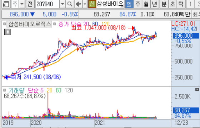Image resolution: width=200 pixels, height=128 pixels.
Task: Click the stock code field 207940
Action: click(x=47, y=4)
